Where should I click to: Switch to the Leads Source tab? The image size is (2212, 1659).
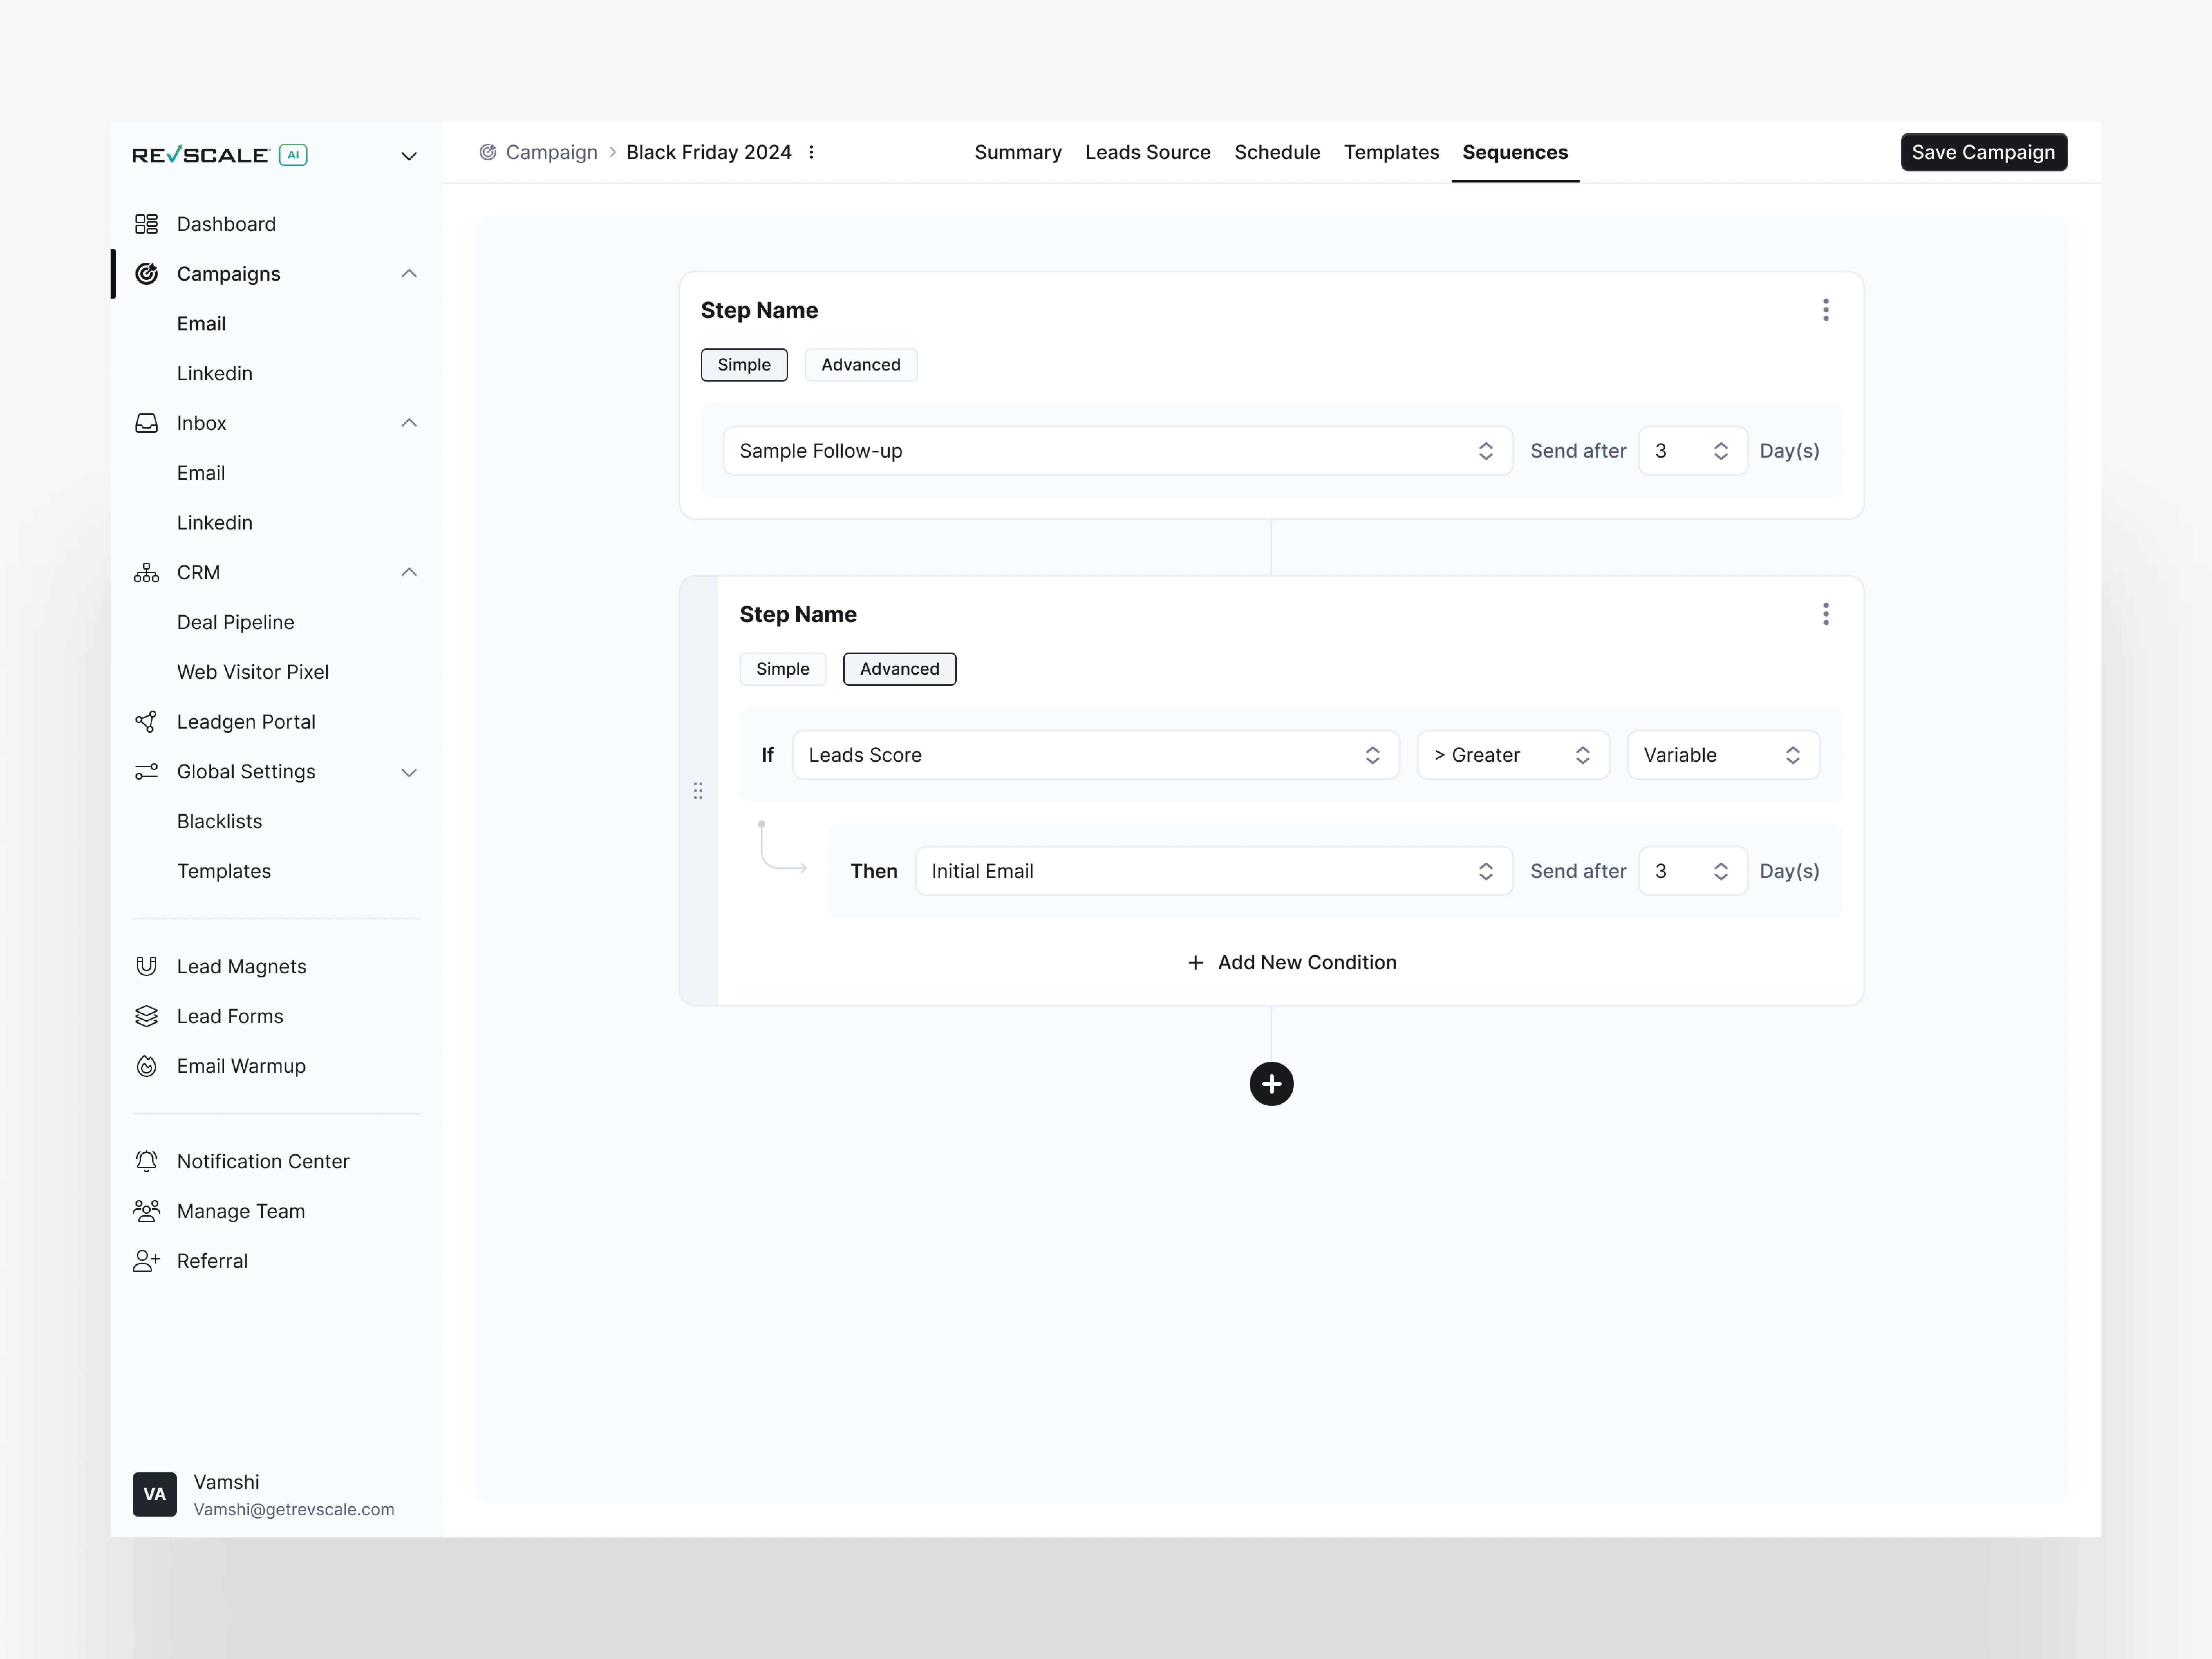coord(1148,152)
